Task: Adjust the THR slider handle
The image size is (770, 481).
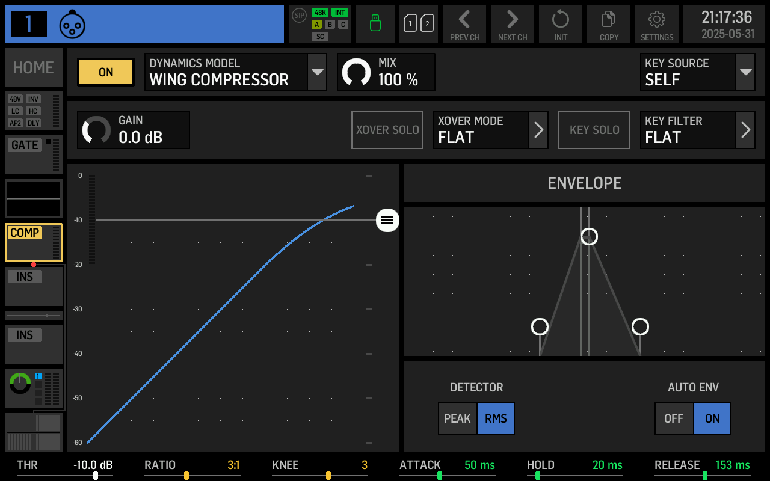Action: 95,475
